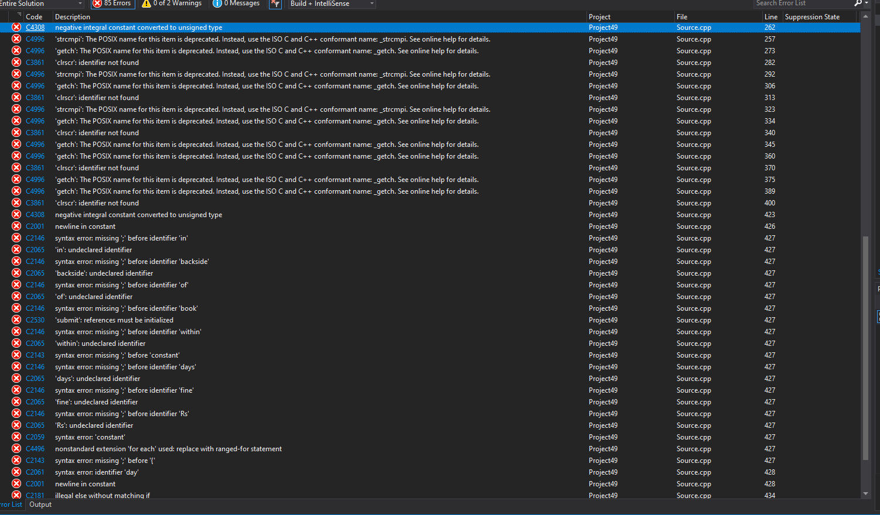
Task: Click the error icon on the line 360 row
Action: coord(16,156)
